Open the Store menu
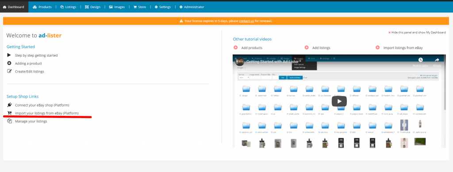Screen dimensions: 453x172 click(x=139, y=7)
